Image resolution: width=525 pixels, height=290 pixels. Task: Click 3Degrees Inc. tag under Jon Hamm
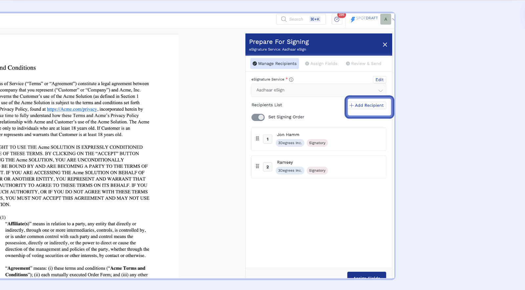click(x=290, y=143)
